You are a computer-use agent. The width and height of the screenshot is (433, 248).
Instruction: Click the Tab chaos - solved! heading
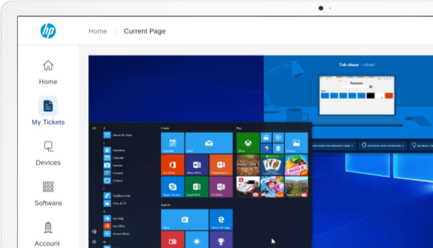point(357,65)
